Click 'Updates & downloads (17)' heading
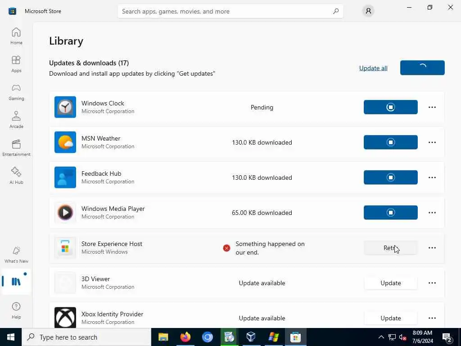Viewport: 461px width, 346px height. point(89,63)
